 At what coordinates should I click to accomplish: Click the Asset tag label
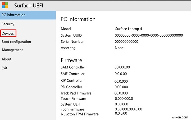click(68, 48)
